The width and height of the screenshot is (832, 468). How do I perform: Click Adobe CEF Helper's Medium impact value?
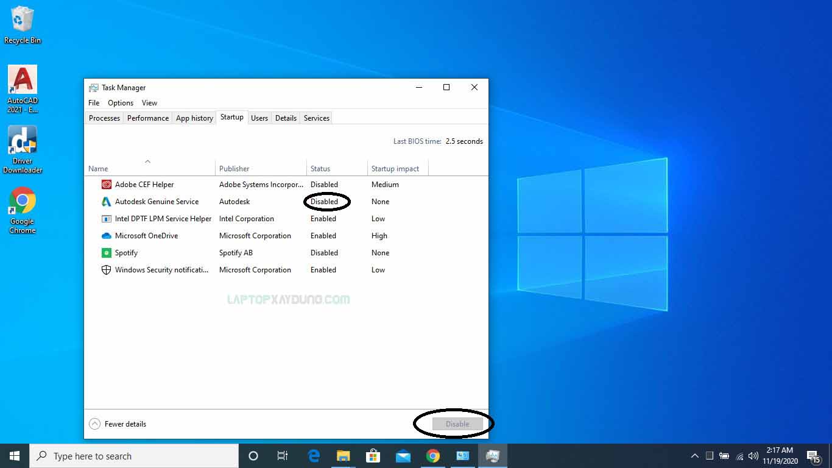click(x=385, y=185)
